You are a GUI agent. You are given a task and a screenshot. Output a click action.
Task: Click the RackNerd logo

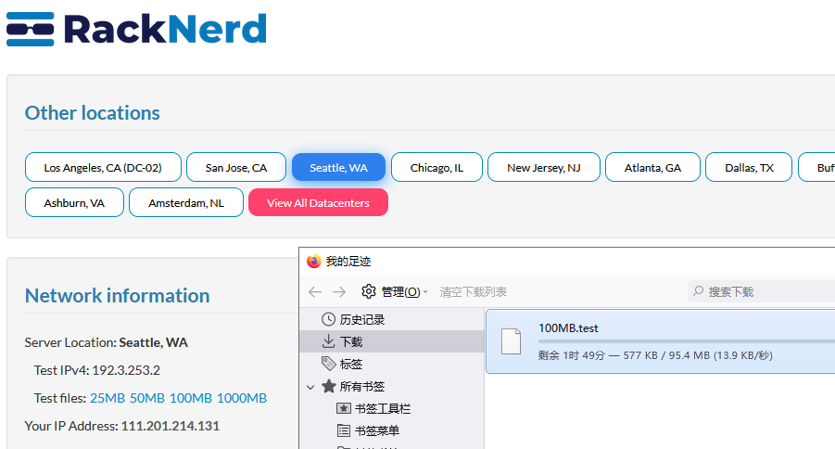[x=136, y=29]
